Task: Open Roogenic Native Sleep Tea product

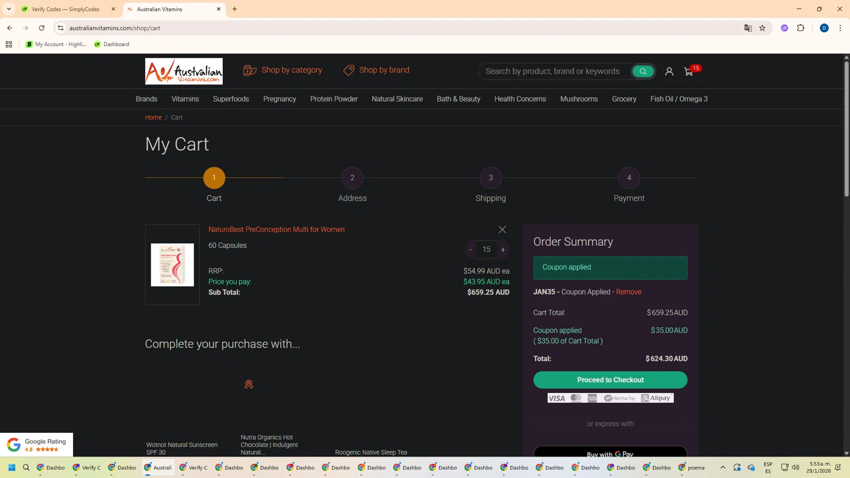Action: [371, 453]
